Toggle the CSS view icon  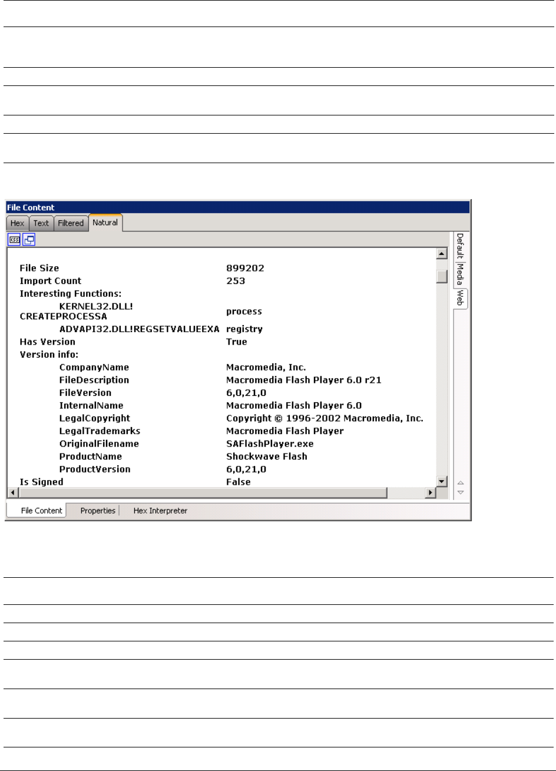[x=14, y=239]
